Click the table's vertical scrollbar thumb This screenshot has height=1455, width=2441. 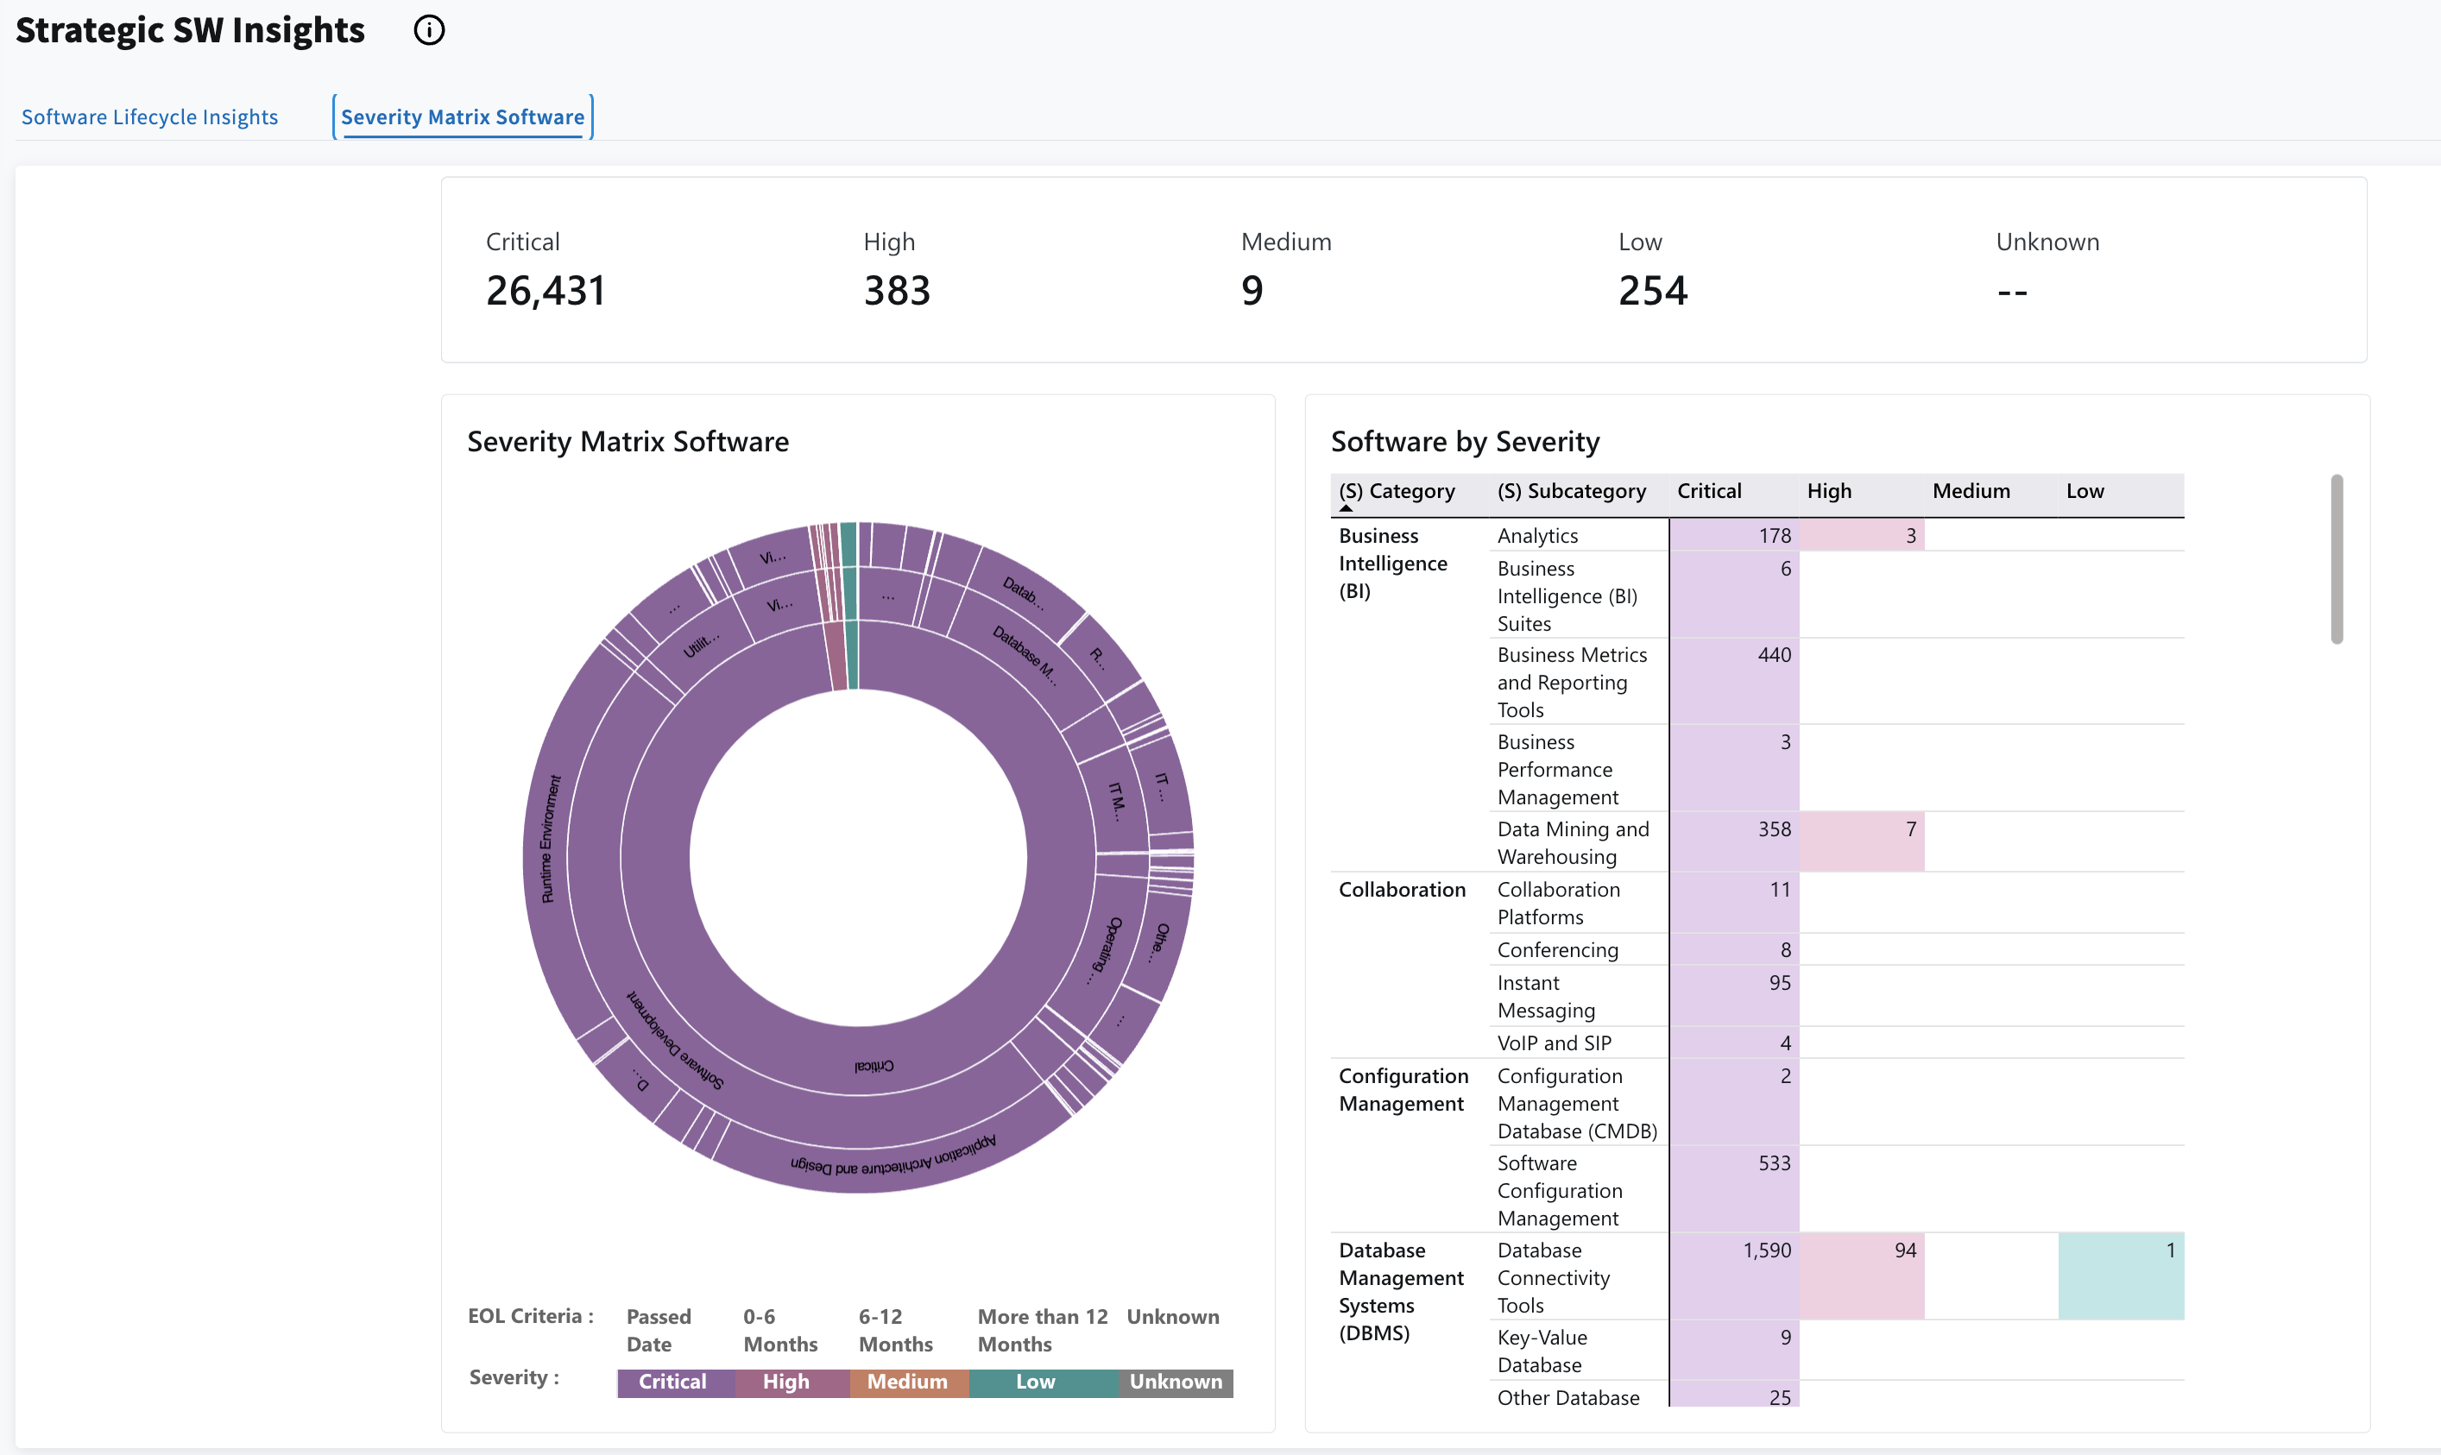(2336, 559)
